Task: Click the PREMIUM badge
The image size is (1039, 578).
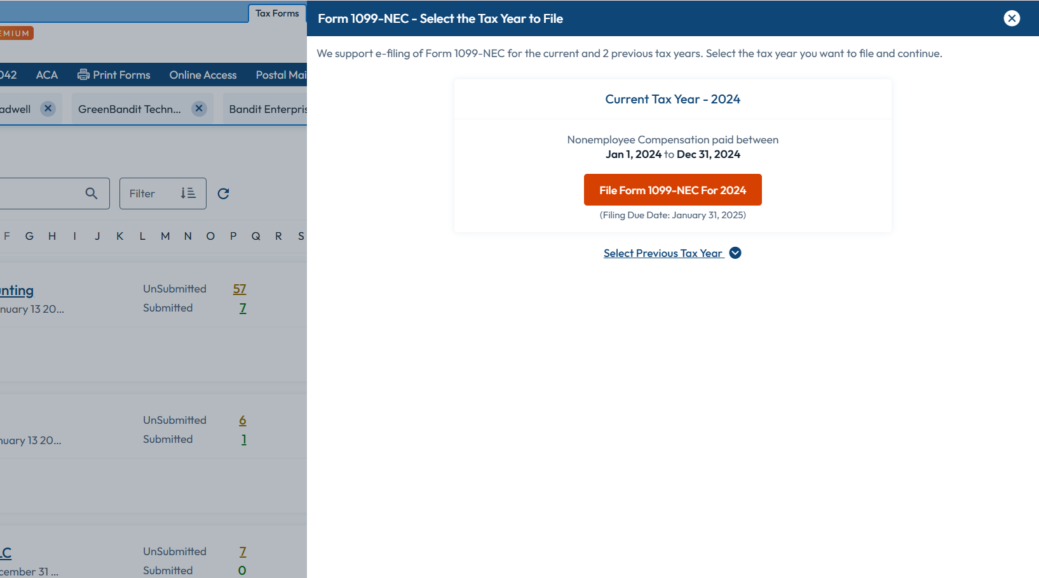Action: [x=16, y=33]
